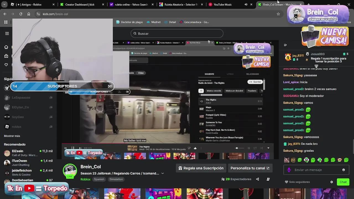Select the All filter chip
354x199 pixels.
point(201,91)
